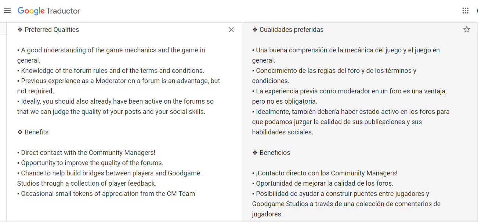Click the 'Knowledge of the forum rules' line

[x=112, y=71]
